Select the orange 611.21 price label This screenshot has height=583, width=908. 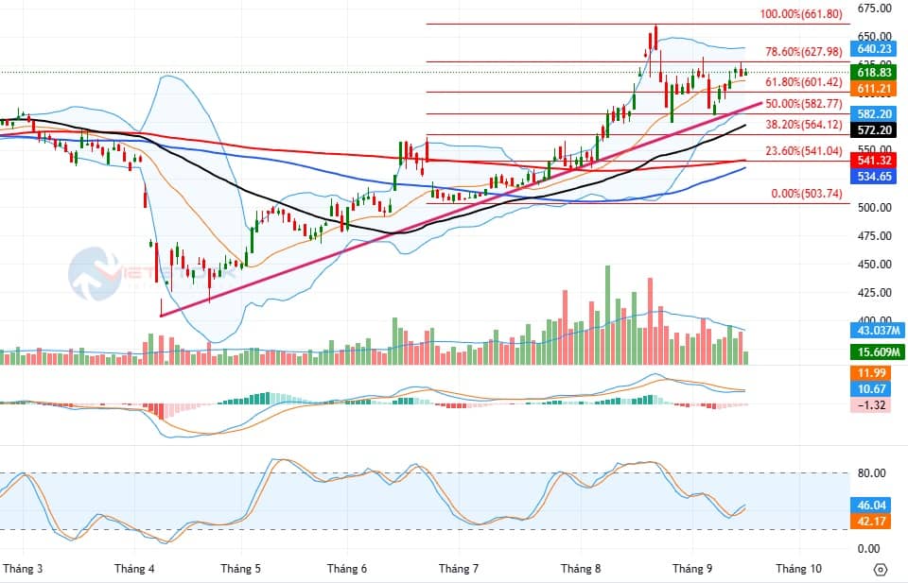point(873,89)
